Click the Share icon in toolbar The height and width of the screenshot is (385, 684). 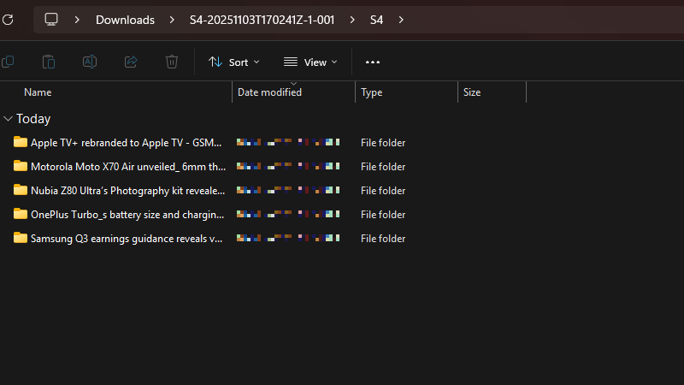(x=131, y=62)
